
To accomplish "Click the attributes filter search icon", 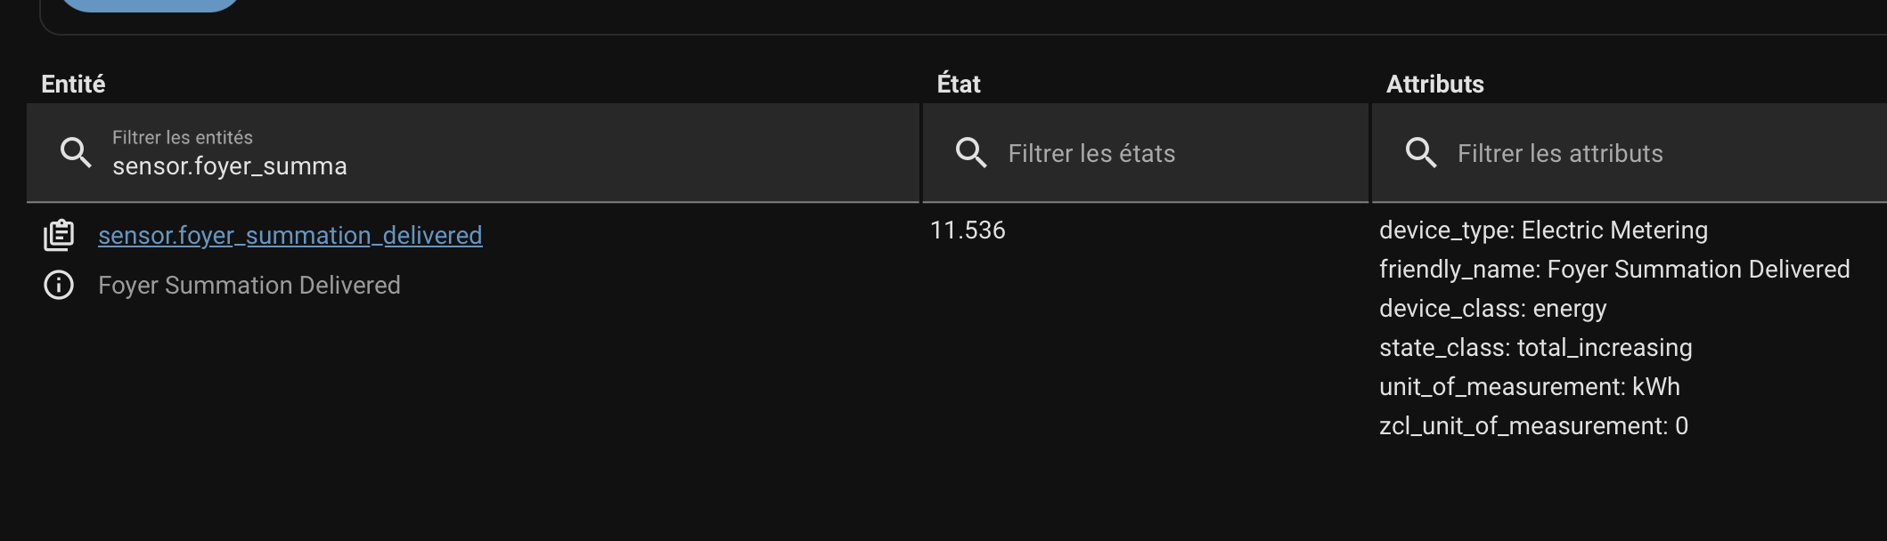I will click(x=1421, y=153).
